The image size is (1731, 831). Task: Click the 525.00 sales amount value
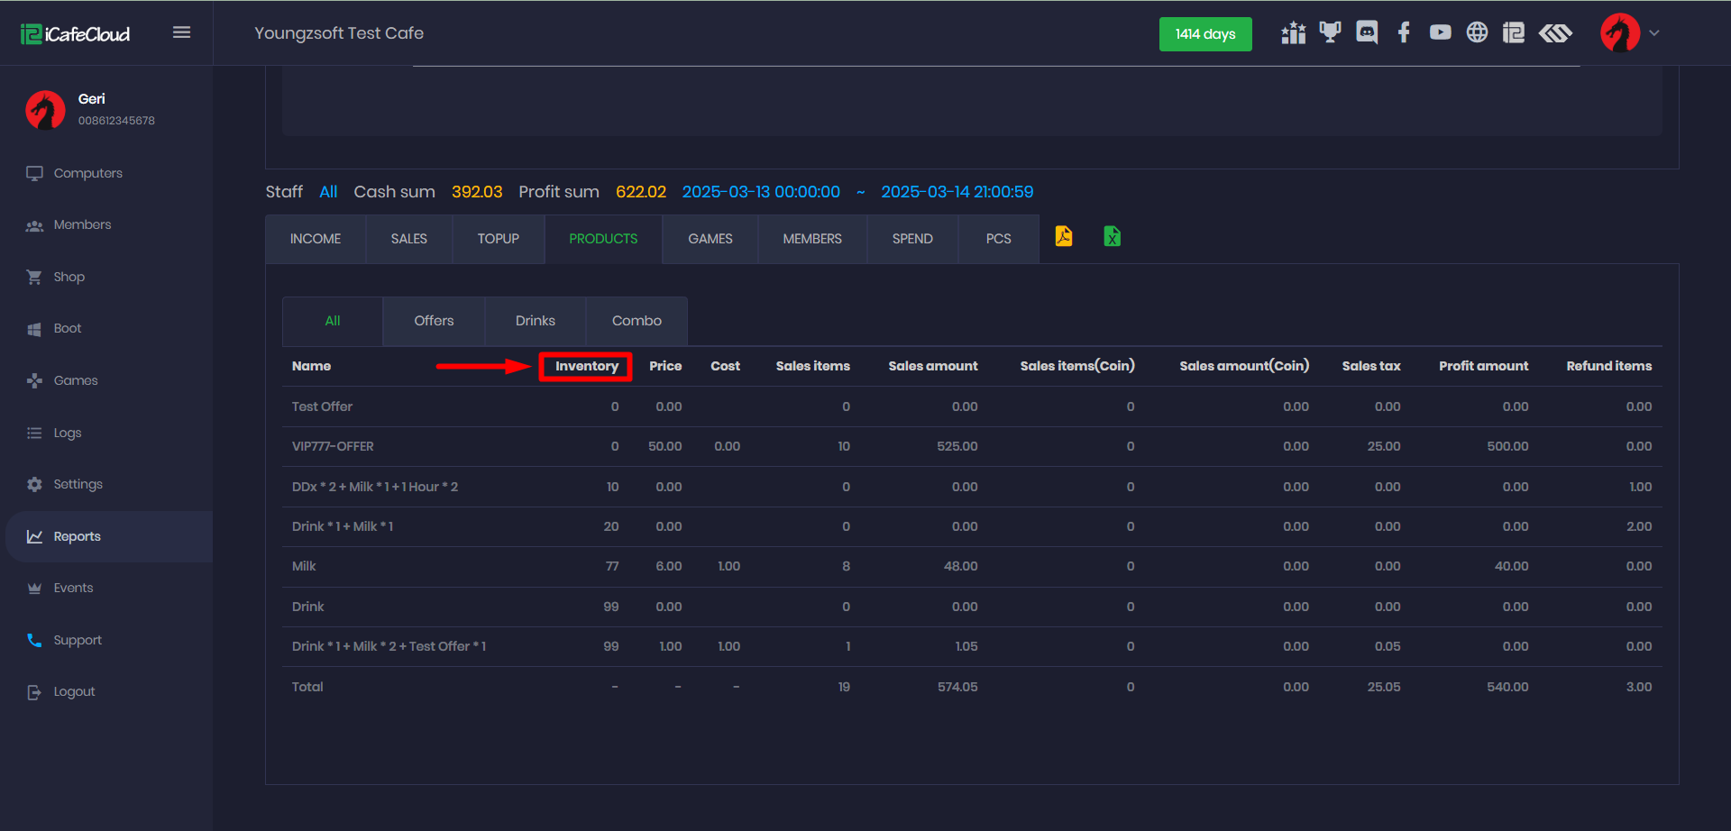tap(957, 446)
